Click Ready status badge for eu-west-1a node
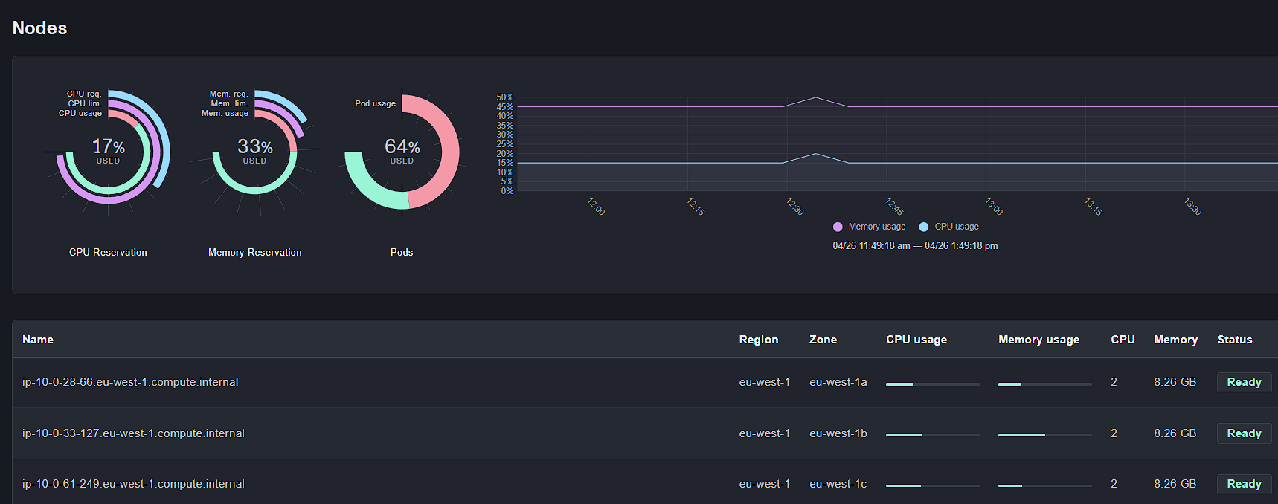 (1244, 382)
